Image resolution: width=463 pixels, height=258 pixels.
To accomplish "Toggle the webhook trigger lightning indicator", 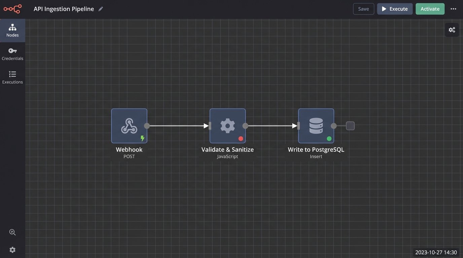I will [142, 138].
